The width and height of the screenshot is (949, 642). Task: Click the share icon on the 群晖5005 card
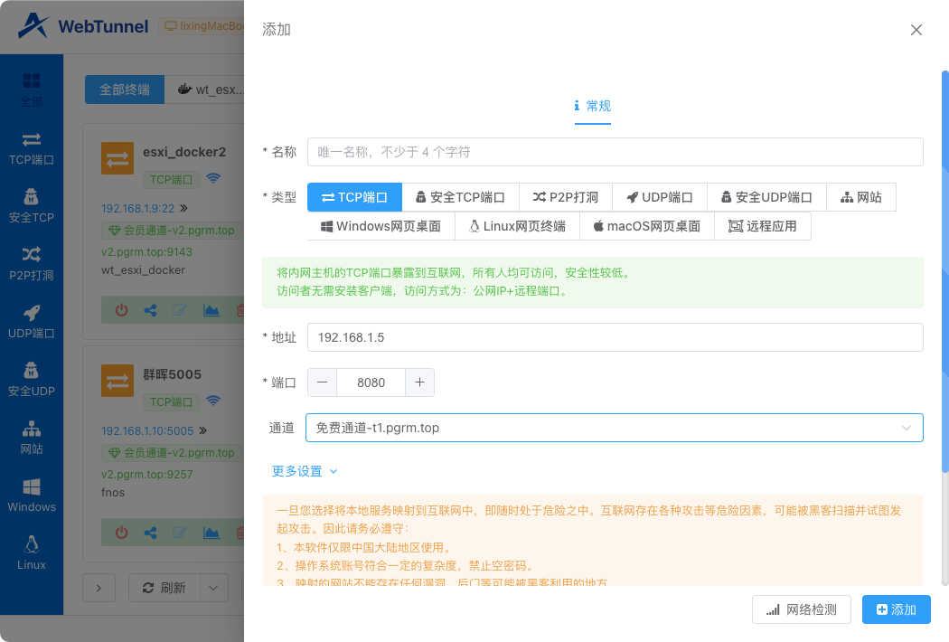pyautogui.click(x=150, y=533)
